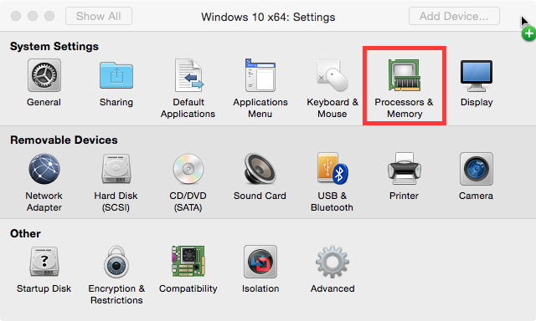
Task: Open Display settings
Action: click(x=477, y=75)
